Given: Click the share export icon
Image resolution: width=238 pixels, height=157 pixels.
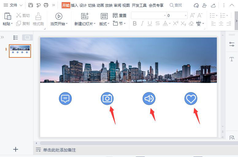Looking at the screenshot, I should 213,6.
